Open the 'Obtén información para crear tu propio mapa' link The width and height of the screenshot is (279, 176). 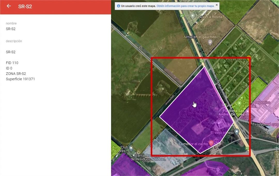tap(185, 6)
